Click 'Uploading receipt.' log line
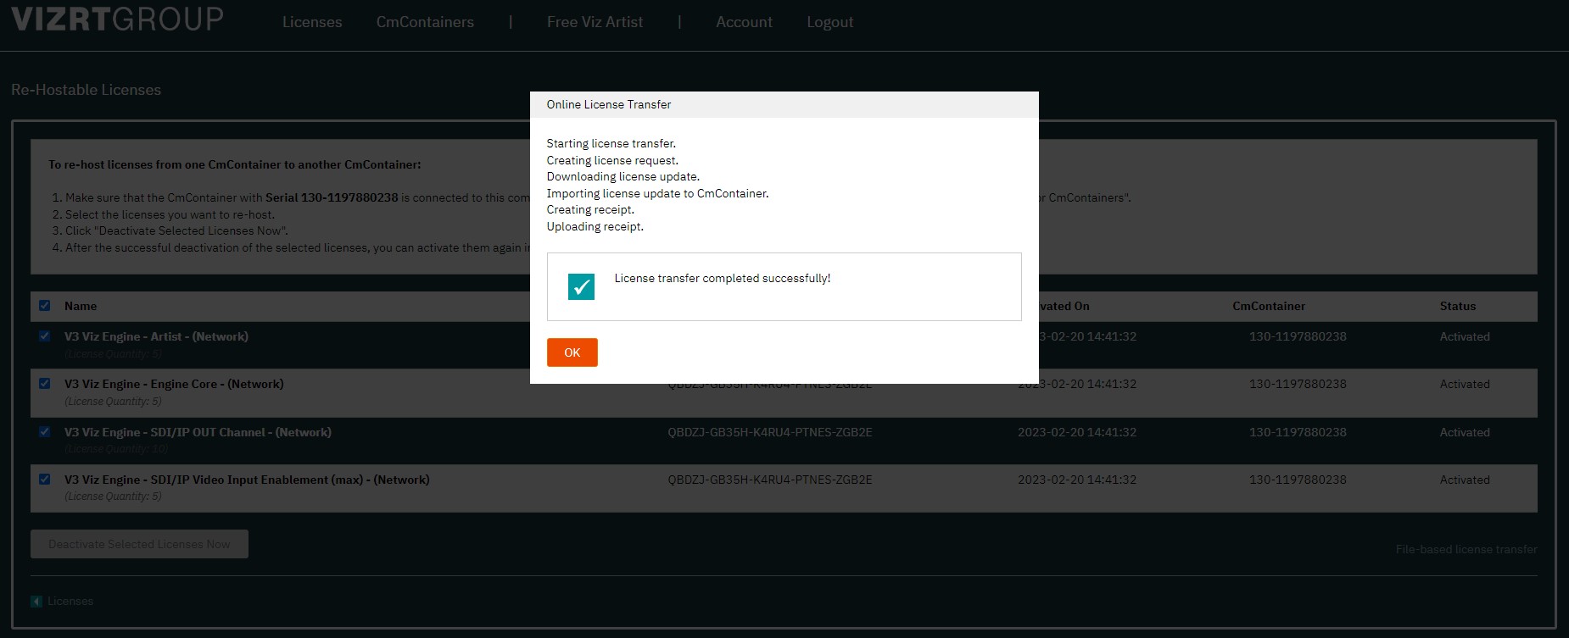 click(x=595, y=226)
